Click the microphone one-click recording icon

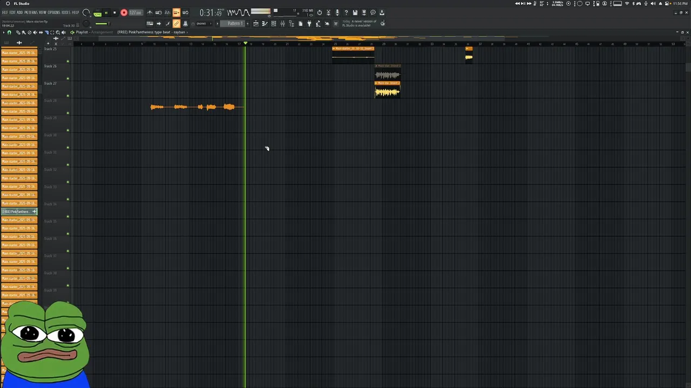[337, 12]
